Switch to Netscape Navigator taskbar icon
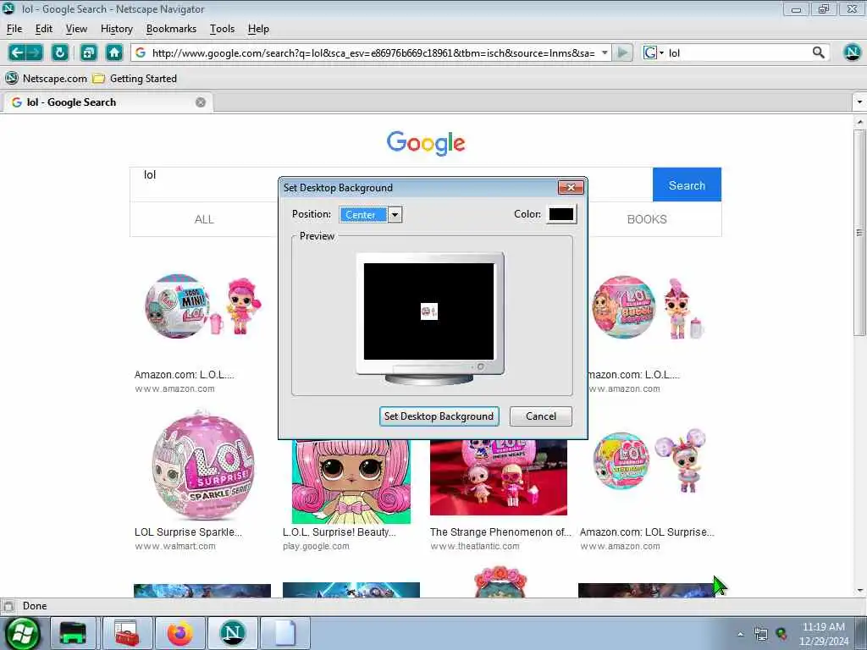Viewport: 867px width, 650px height. (x=232, y=633)
